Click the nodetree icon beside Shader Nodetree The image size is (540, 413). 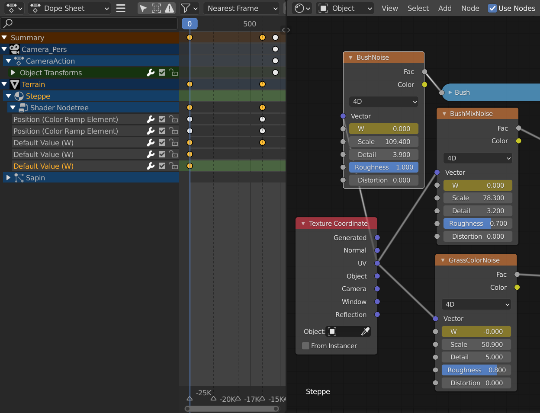click(23, 108)
